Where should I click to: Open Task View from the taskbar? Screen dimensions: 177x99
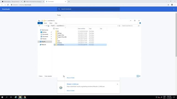tap(11, 97)
